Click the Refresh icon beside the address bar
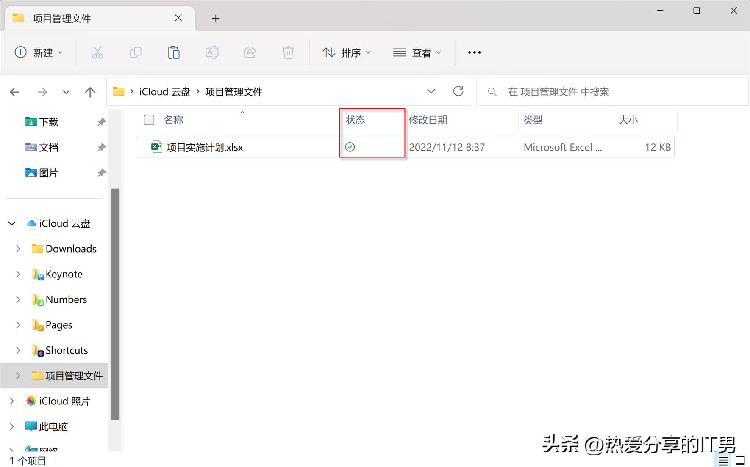Viewport: 750px width, 467px height. (458, 91)
